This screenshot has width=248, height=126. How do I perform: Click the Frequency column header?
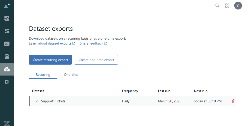click(x=130, y=91)
